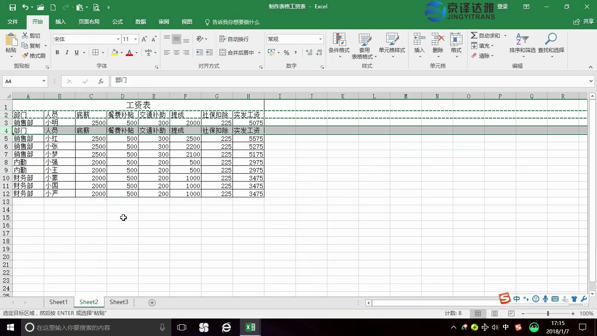
Task: Switch to the 公式 ribbon tab
Action: coord(118,22)
